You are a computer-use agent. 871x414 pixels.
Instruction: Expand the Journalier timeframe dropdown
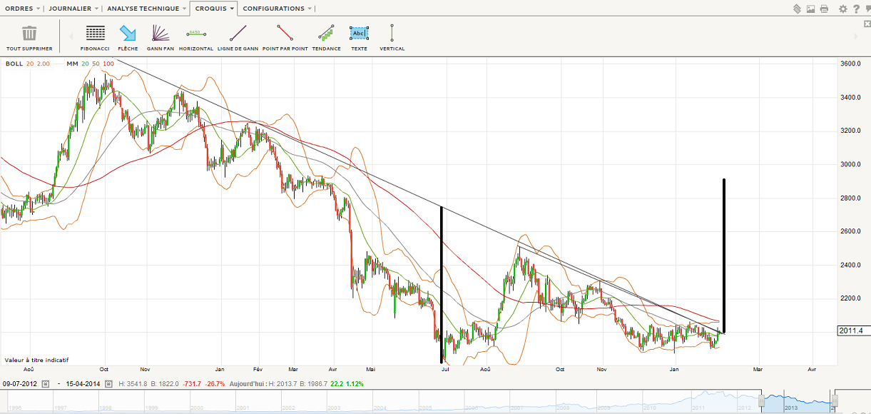pos(73,9)
